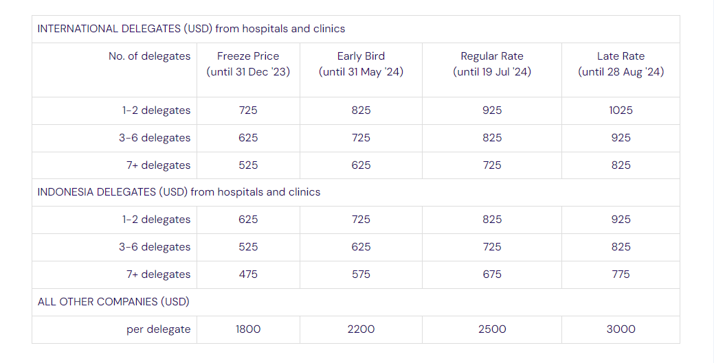Click Indonesia 1-2 delegates late rate 925
The image size is (714, 363).
point(621,220)
